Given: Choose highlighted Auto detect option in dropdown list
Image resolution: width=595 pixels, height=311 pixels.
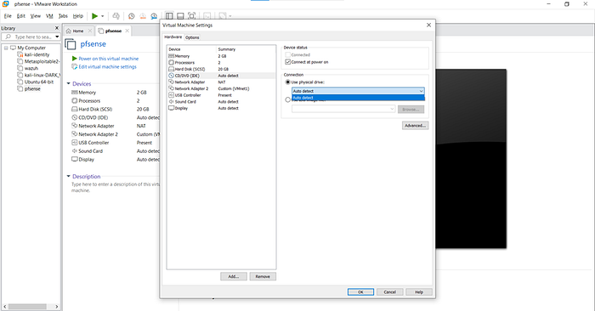Looking at the screenshot, I should click(358, 98).
